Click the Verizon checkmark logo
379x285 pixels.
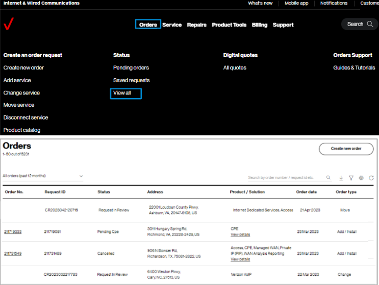pos(8,24)
